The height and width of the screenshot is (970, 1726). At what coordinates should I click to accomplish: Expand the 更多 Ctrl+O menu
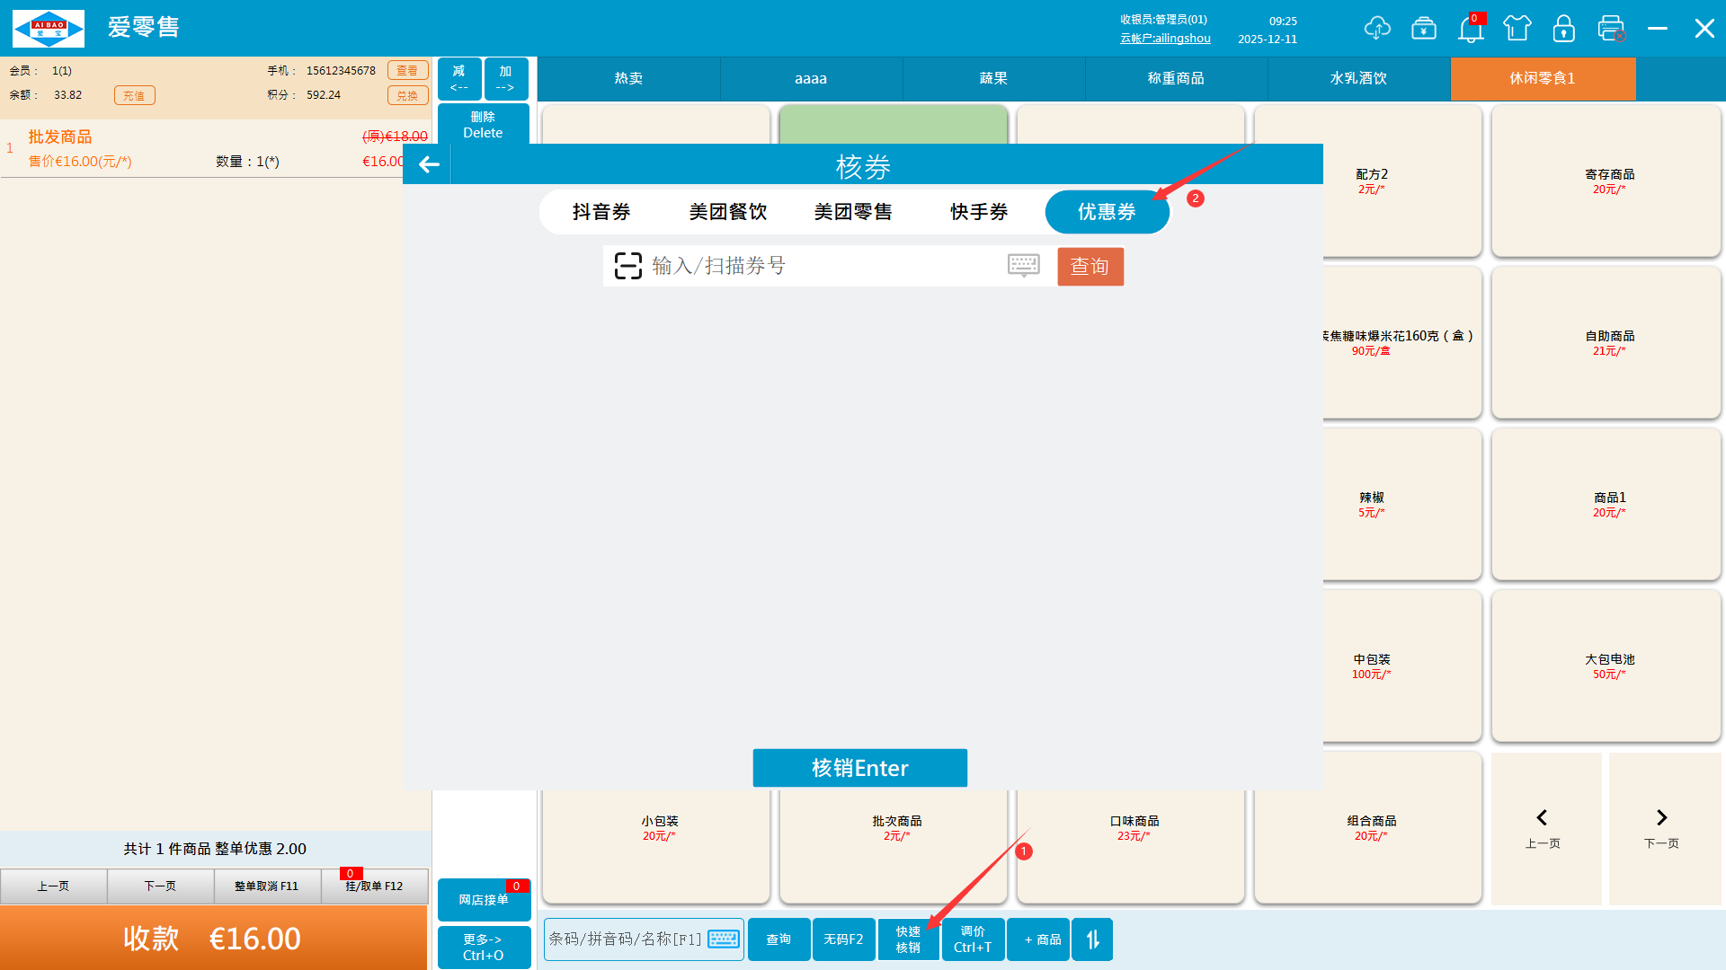tap(484, 947)
